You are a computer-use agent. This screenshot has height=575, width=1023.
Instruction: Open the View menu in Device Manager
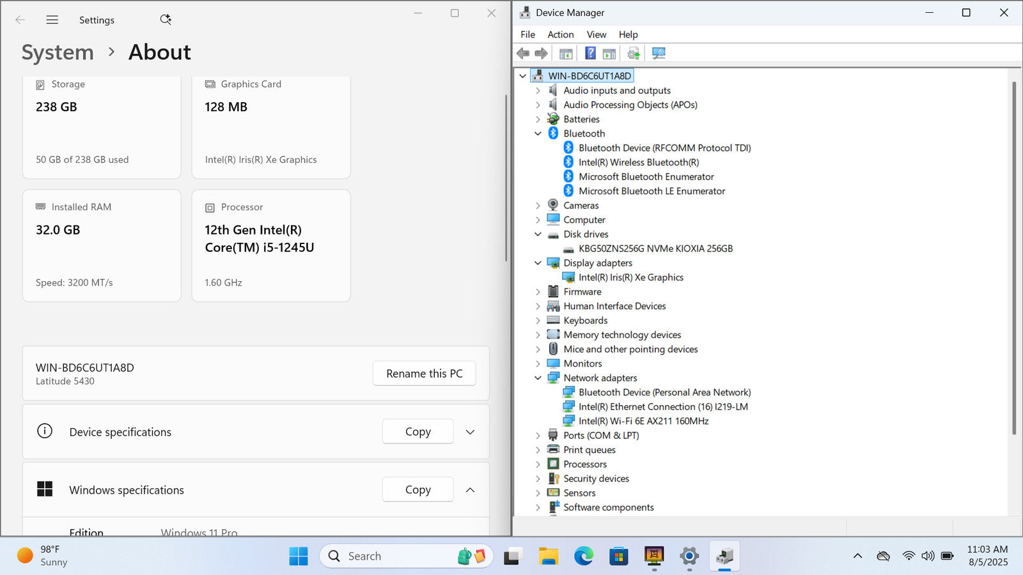(x=596, y=34)
